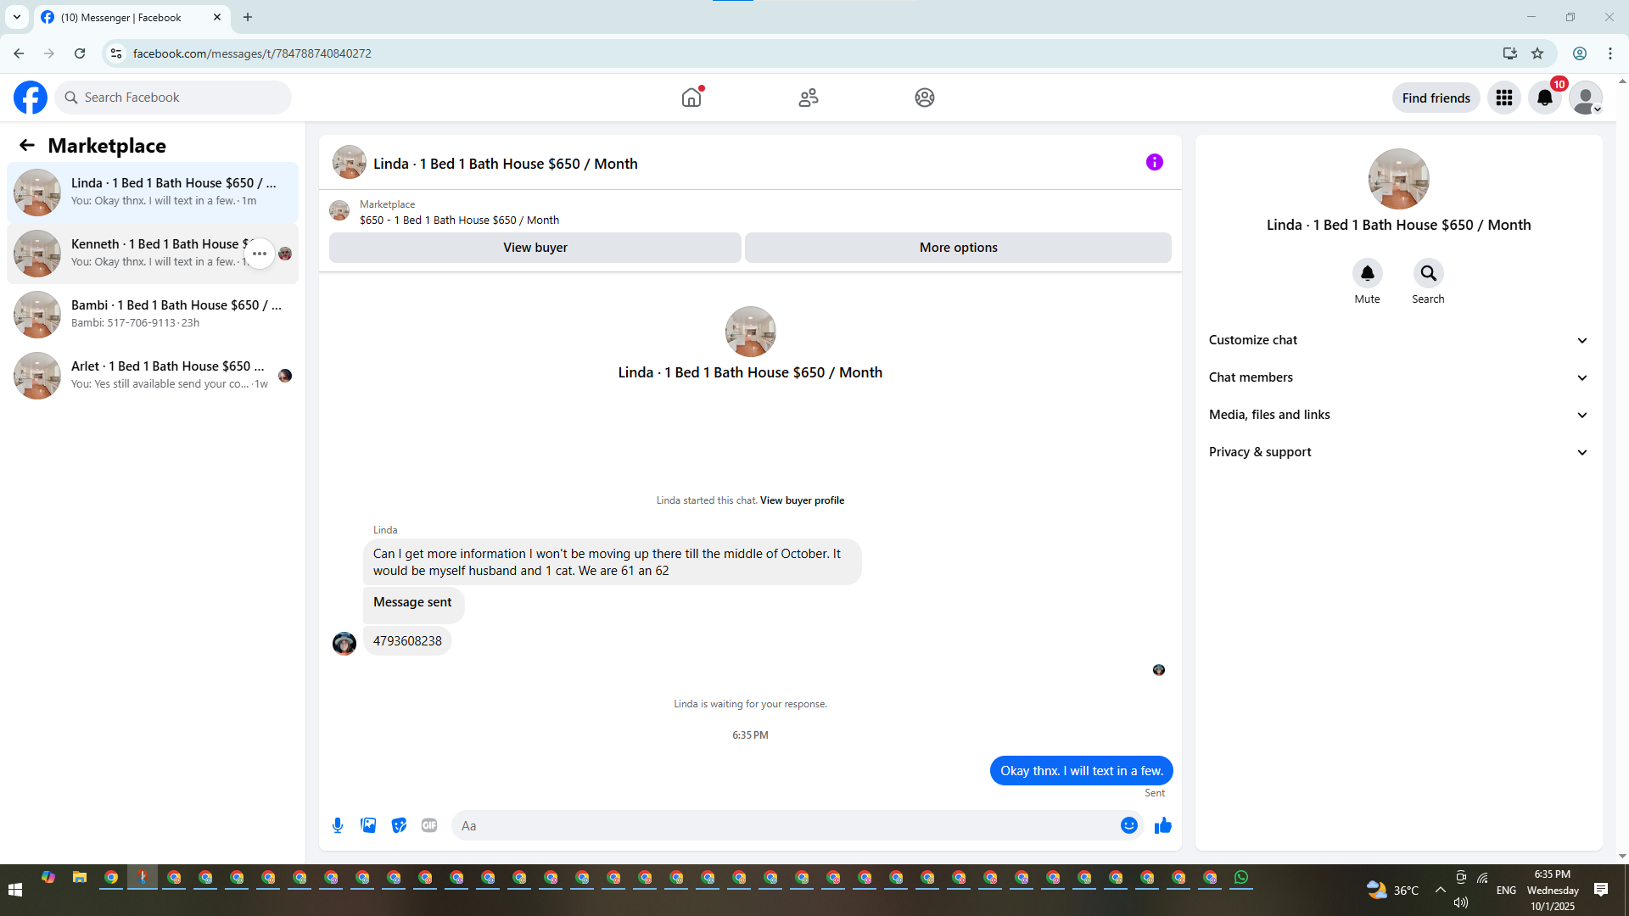Click the Find friends button
The height and width of the screenshot is (916, 1629).
pos(1436,98)
